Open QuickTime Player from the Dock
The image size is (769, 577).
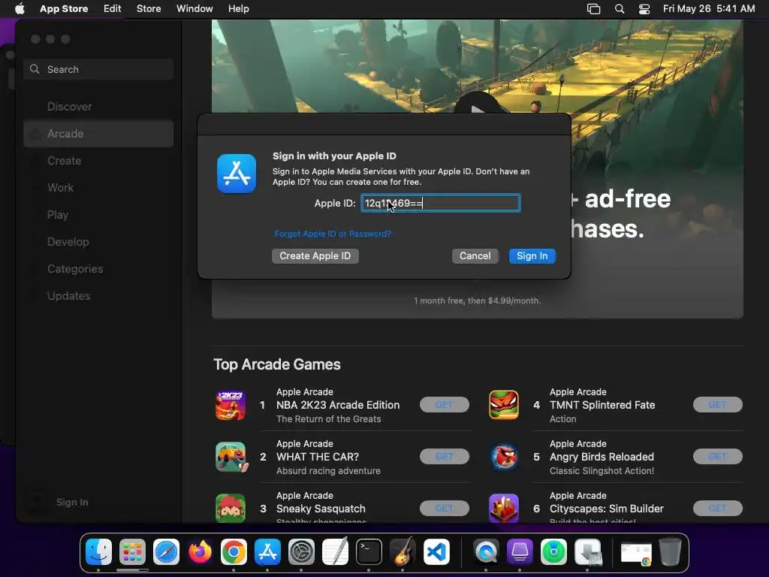click(x=486, y=552)
